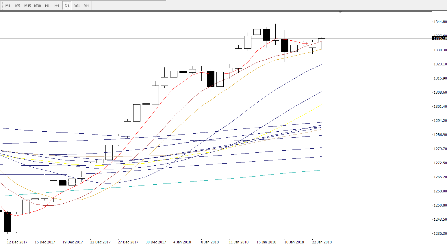Click the 4 Jan 2018 date label
This screenshot has height=246, width=447.
(182, 242)
